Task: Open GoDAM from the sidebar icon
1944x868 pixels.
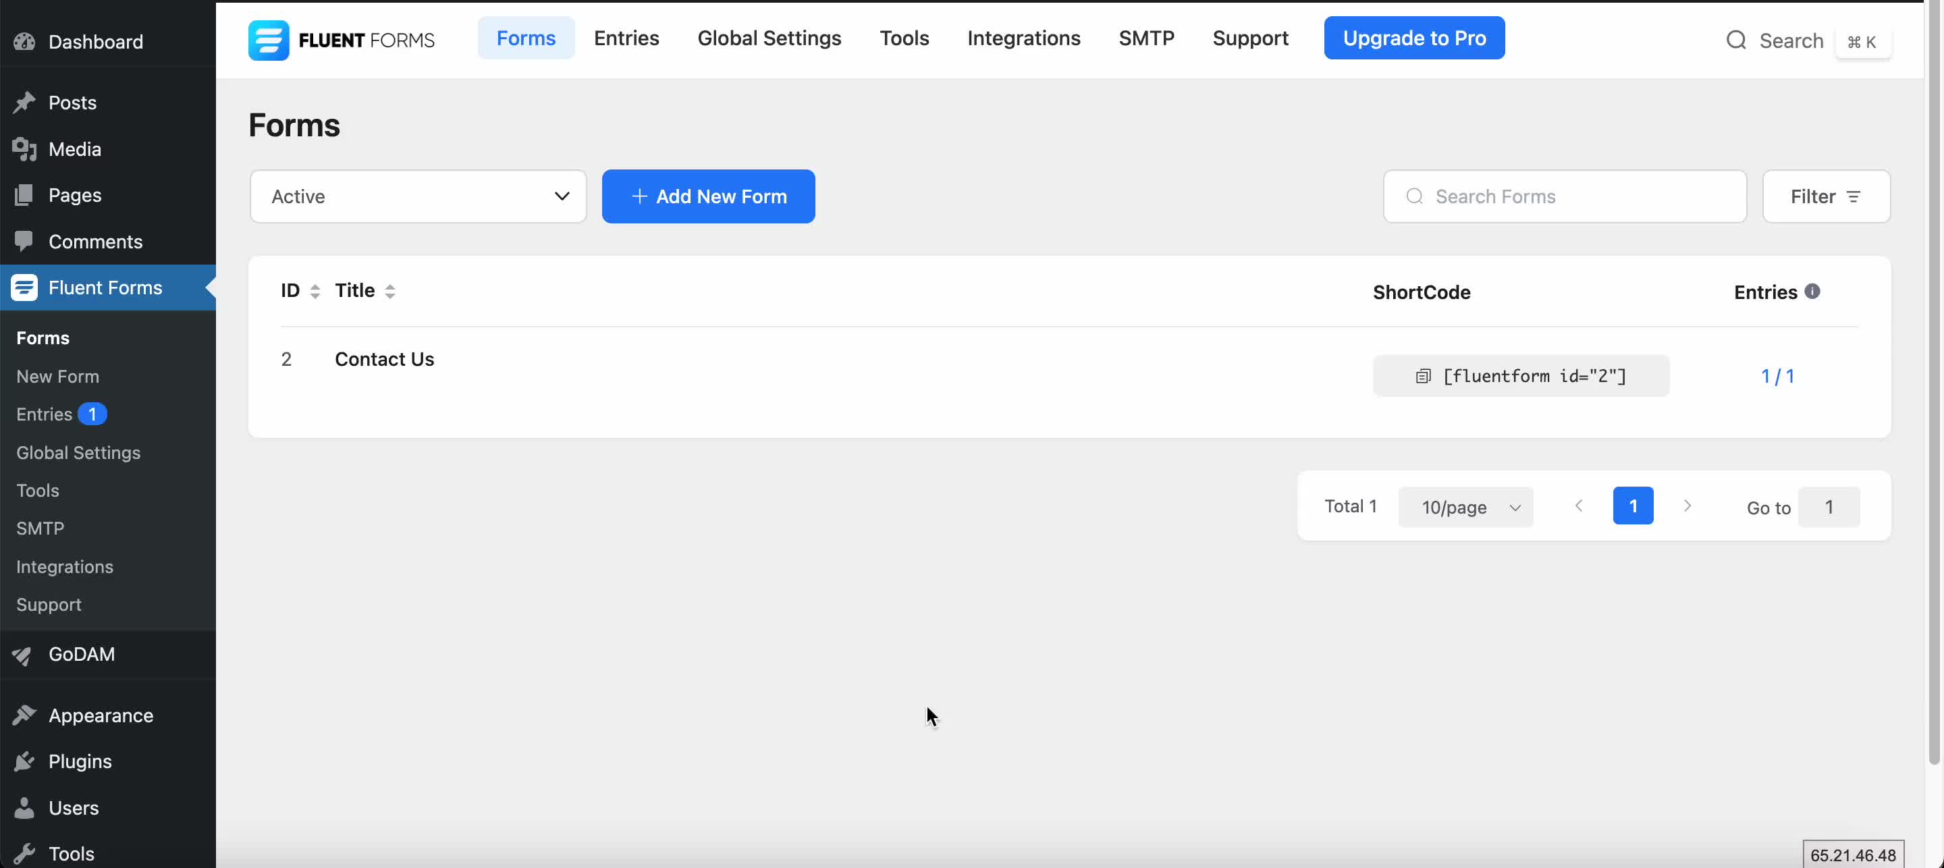Action: pyautogui.click(x=24, y=655)
